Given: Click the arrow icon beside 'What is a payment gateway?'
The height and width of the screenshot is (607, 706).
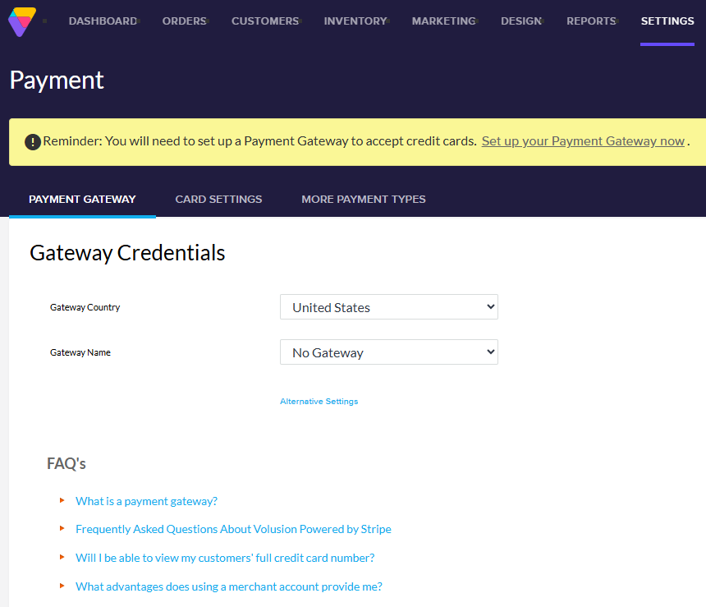Looking at the screenshot, I should pos(62,501).
